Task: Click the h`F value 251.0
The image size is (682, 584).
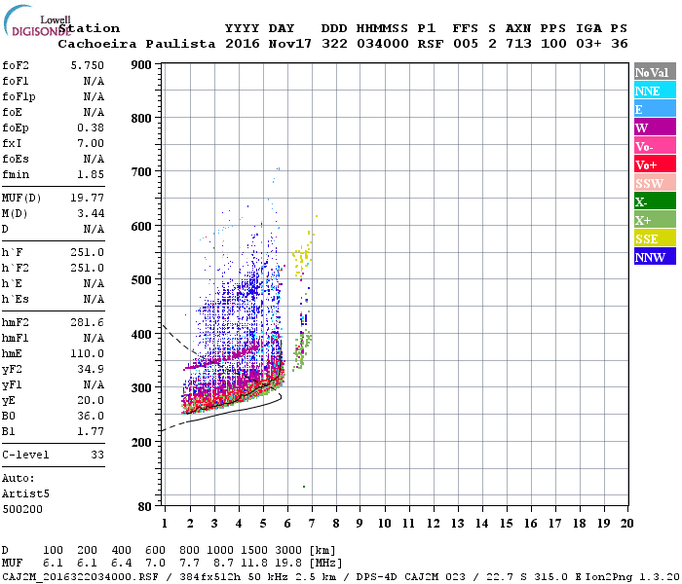Action: coord(88,252)
